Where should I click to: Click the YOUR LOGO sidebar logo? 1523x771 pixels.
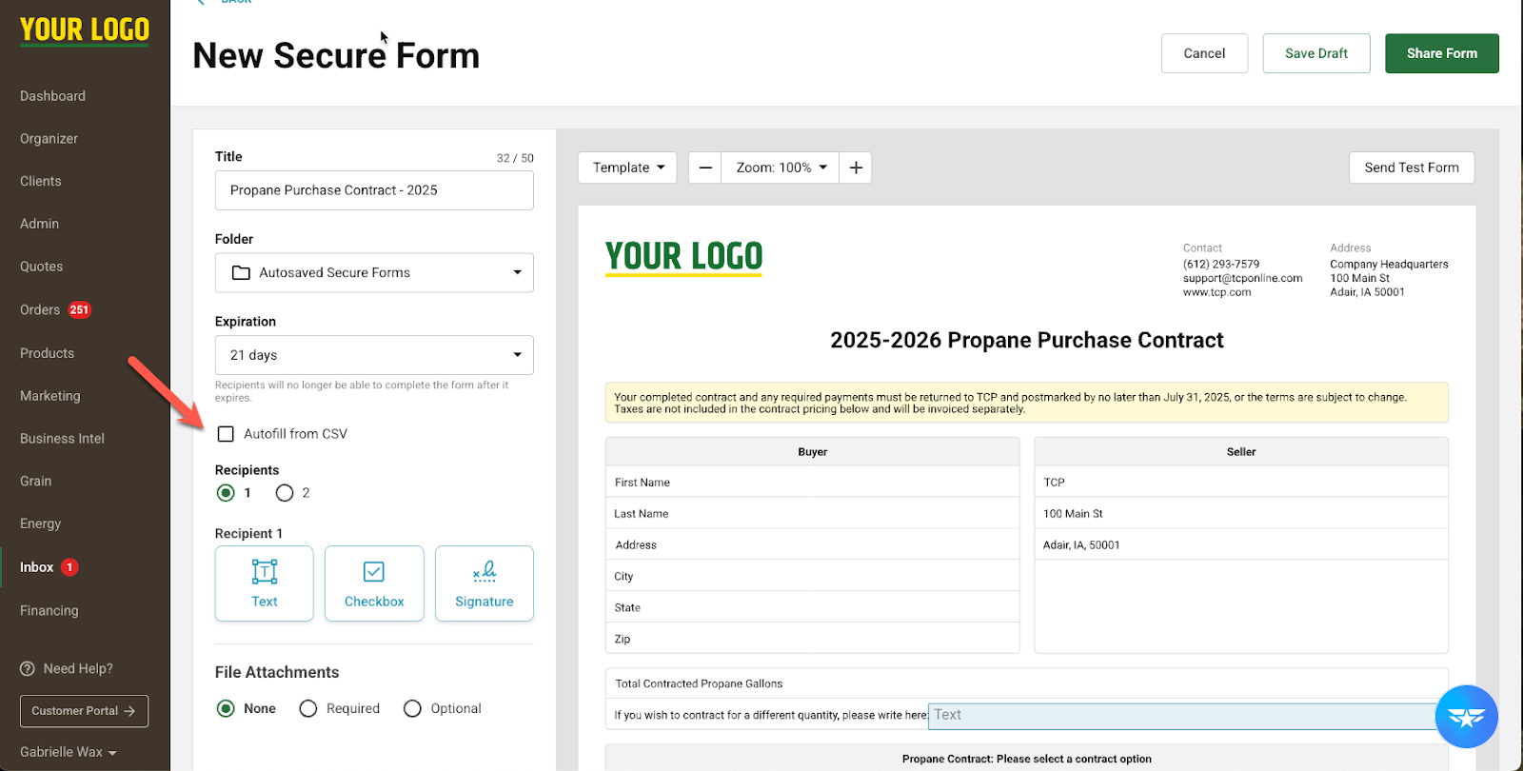coord(85,30)
